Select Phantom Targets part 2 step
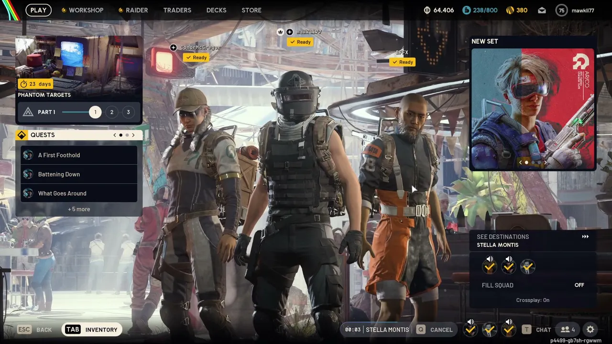 coord(112,112)
